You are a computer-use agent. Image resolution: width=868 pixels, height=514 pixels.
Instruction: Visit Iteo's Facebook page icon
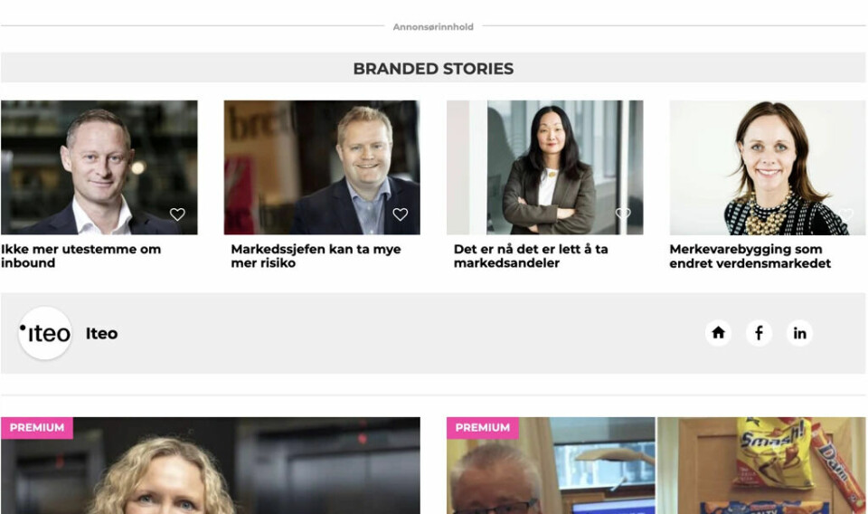[759, 333]
